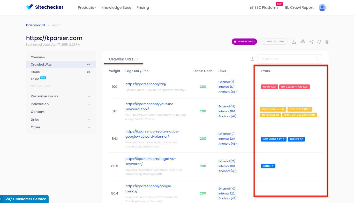354x203 pixels.
Task: View Anchors (43) links
Action: [x=228, y=171]
